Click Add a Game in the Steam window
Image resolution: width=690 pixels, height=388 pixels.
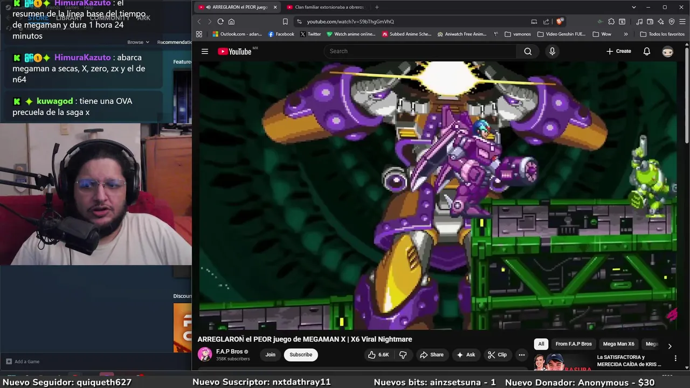click(x=23, y=362)
